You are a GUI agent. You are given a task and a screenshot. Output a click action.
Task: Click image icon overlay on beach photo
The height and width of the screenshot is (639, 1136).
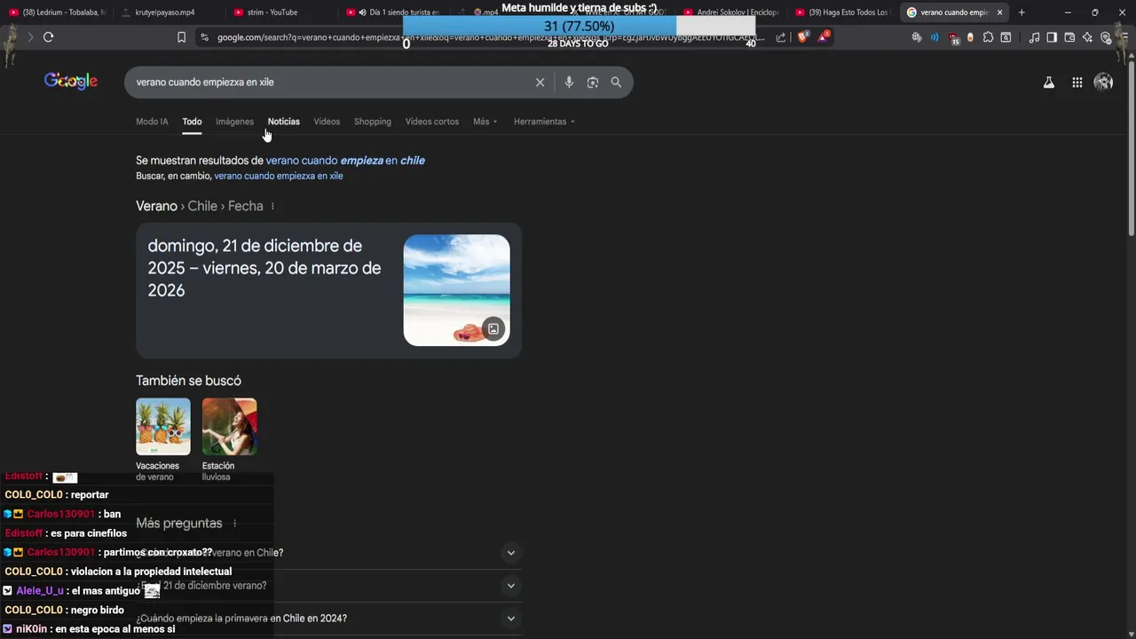click(493, 328)
